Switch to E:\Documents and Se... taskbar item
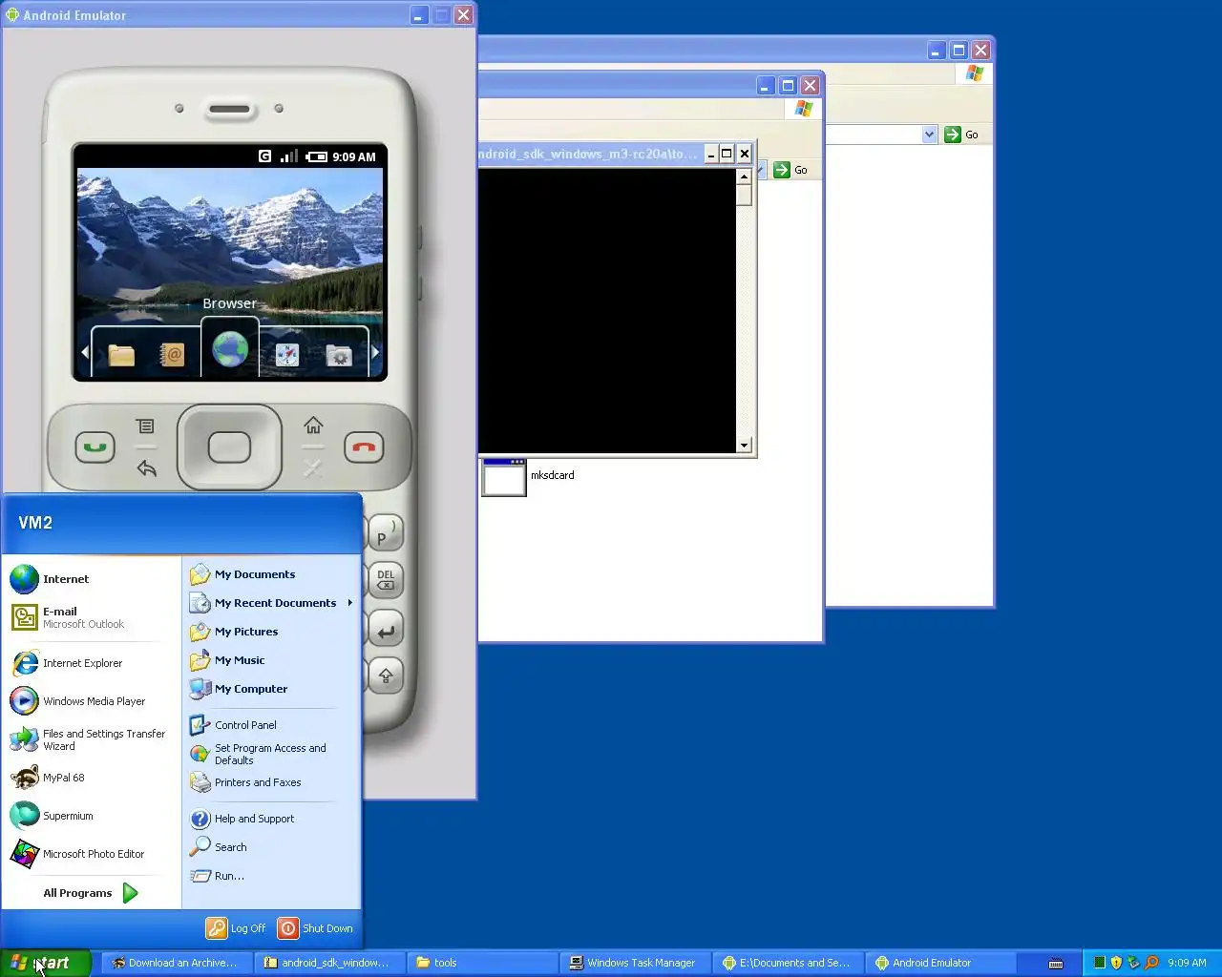The image size is (1222, 977). coord(789,963)
